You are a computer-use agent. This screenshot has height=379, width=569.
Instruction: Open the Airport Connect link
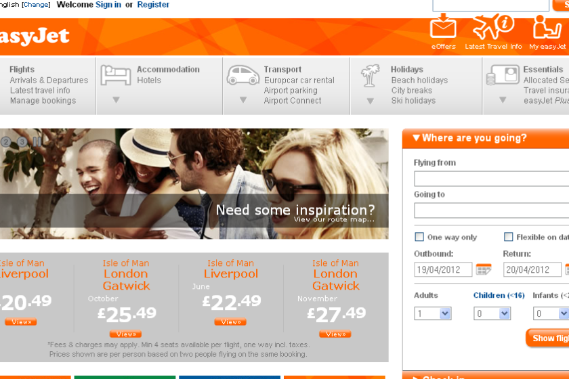coord(293,100)
